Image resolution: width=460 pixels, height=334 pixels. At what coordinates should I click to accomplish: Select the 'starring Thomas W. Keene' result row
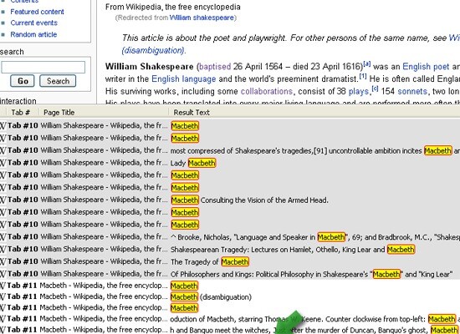click(x=230, y=319)
